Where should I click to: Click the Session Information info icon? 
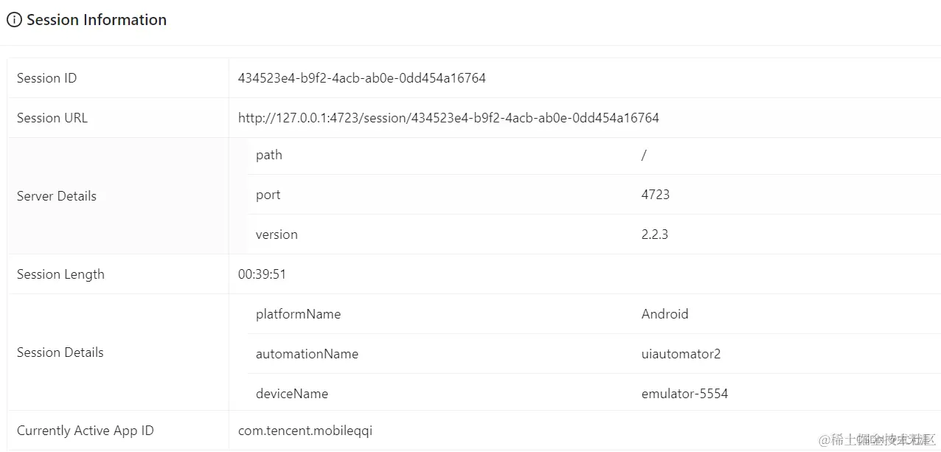14,20
